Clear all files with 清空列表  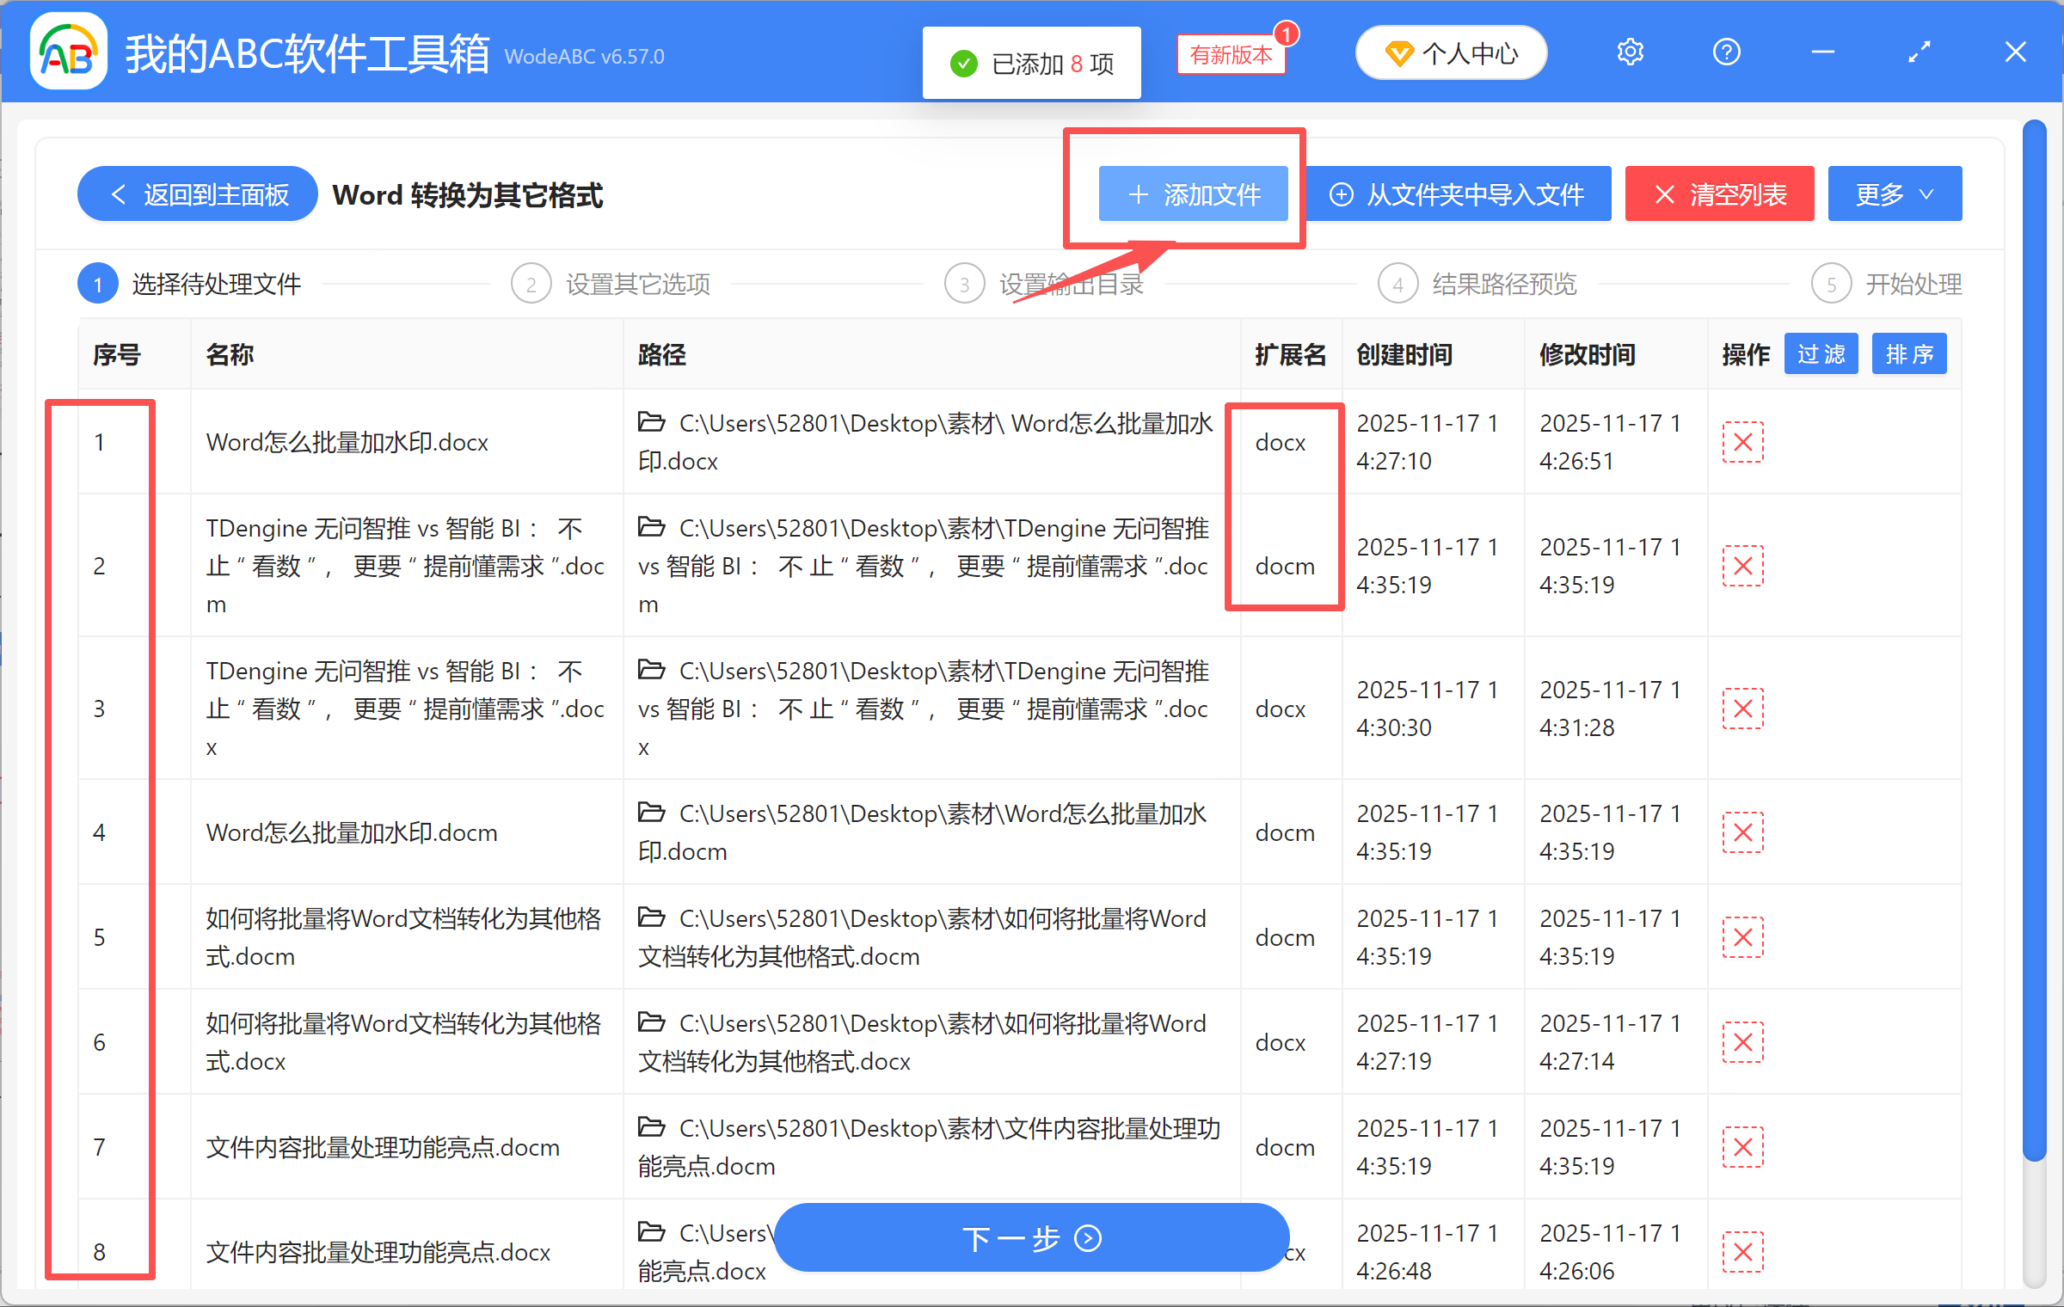[x=1719, y=193]
